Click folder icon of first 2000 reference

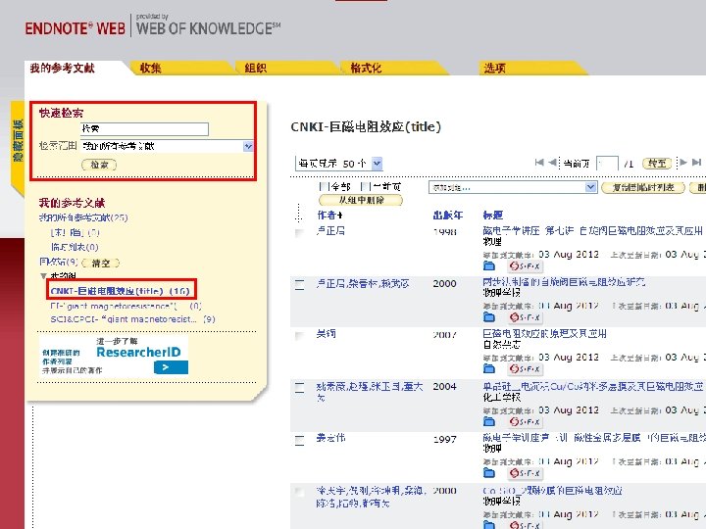pyautogui.click(x=488, y=317)
